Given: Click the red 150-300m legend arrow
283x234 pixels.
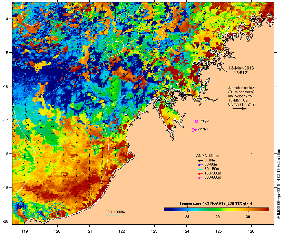Looking at the screenshot, I should (200, 174).
